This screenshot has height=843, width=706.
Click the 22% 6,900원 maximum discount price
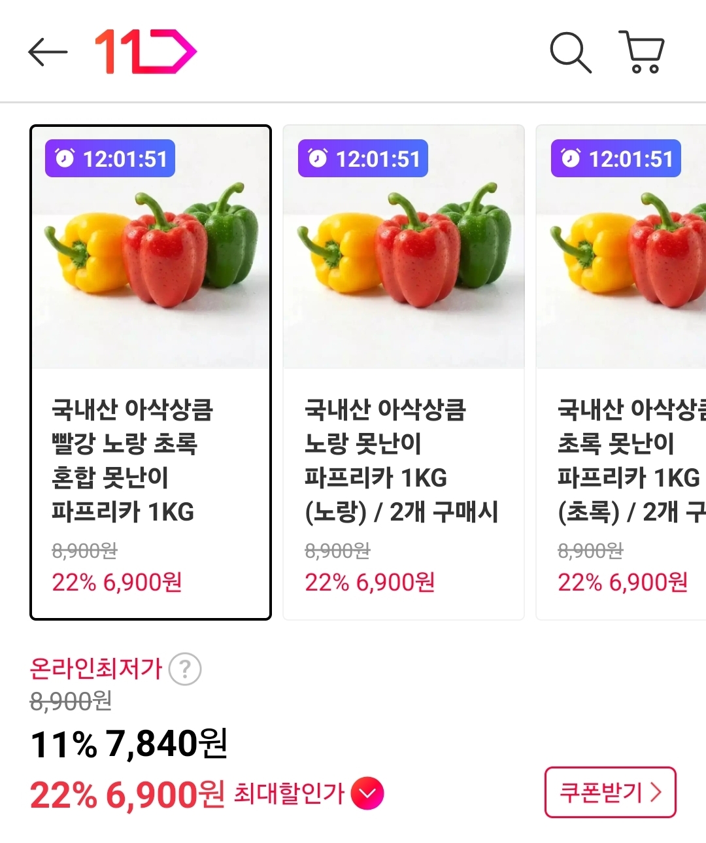click(x=127, y=795)
